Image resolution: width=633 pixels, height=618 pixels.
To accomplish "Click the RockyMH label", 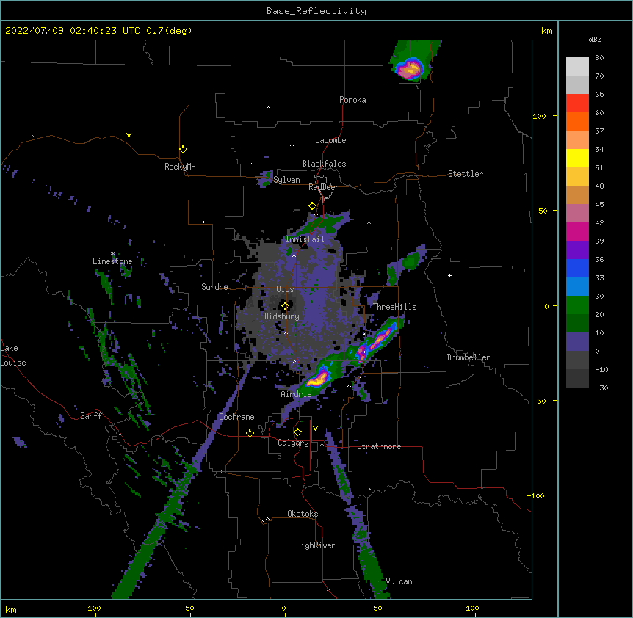I will tap(180, 167).
